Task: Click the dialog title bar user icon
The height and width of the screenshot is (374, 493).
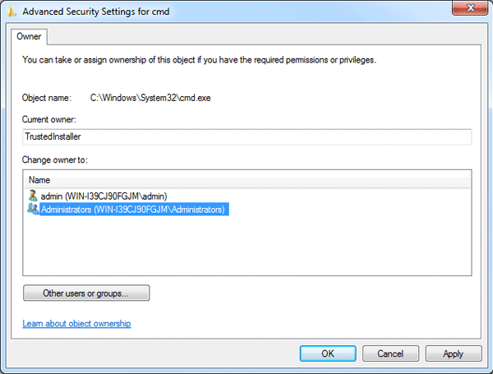Action: (x=12, y=12)
